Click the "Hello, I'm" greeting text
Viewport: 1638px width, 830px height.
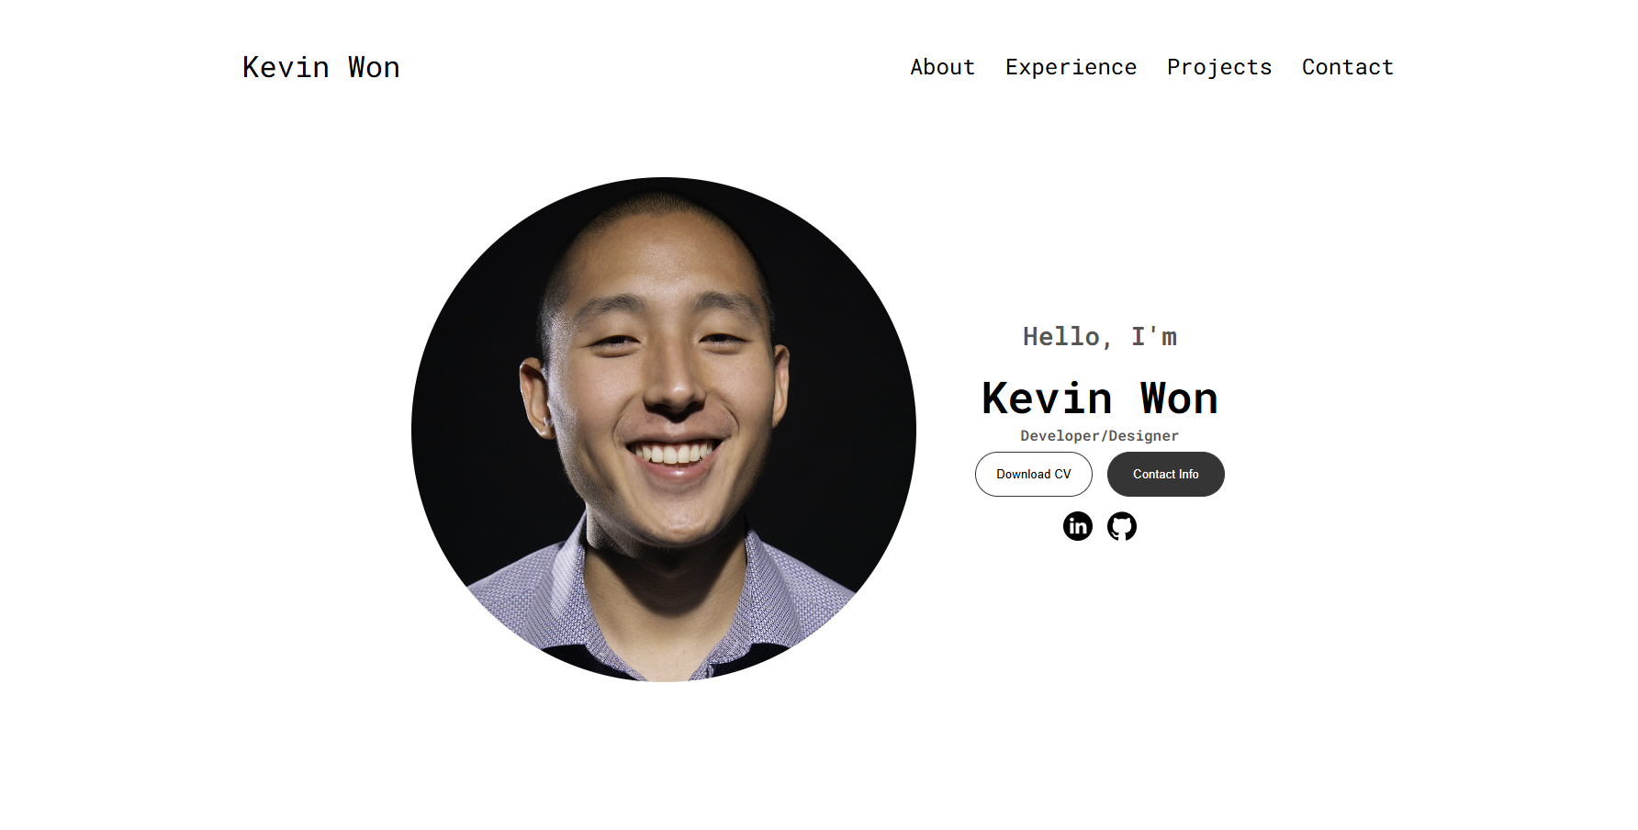pyautogui.click(x=1100, y=337)
